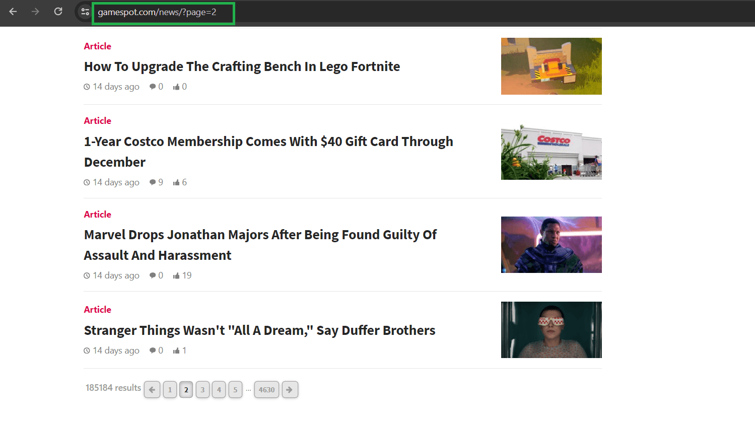This screenshot has width=755, height=421.
Task: Click the Article label above Lego Fortnite headline
Action: [98, 46]
